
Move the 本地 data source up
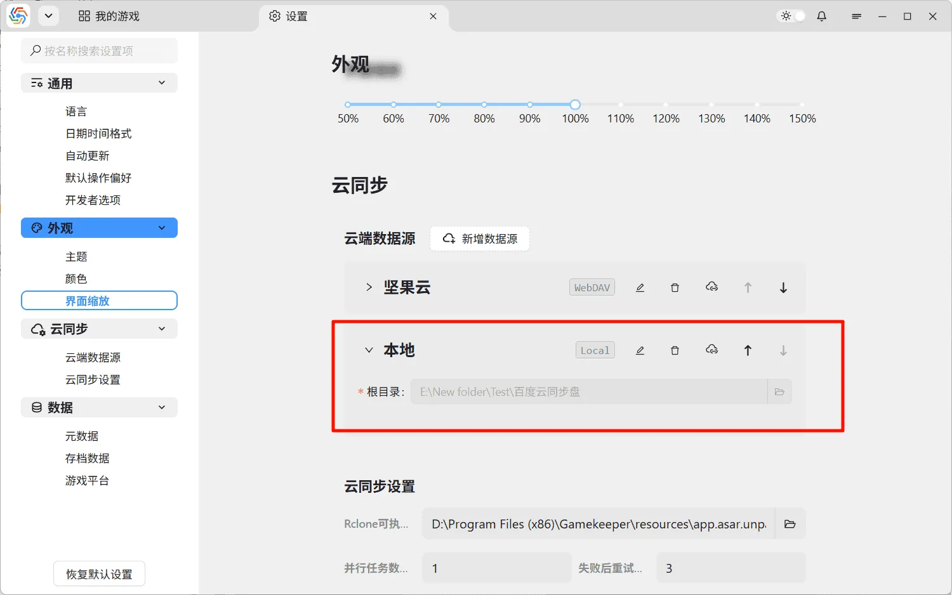click(748, 350)
